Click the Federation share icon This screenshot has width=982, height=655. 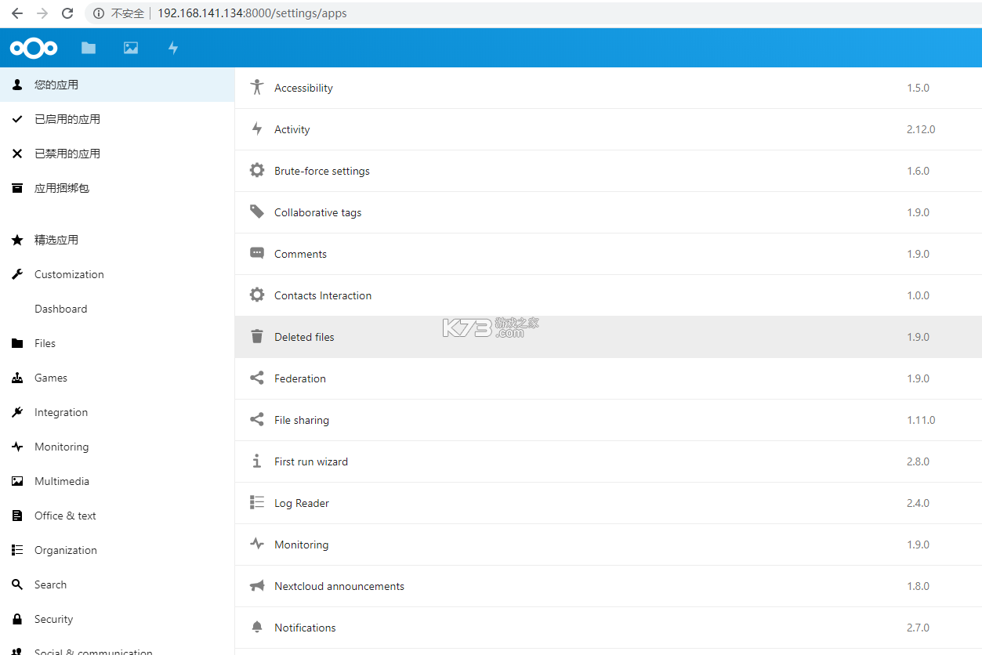point(257,378)
